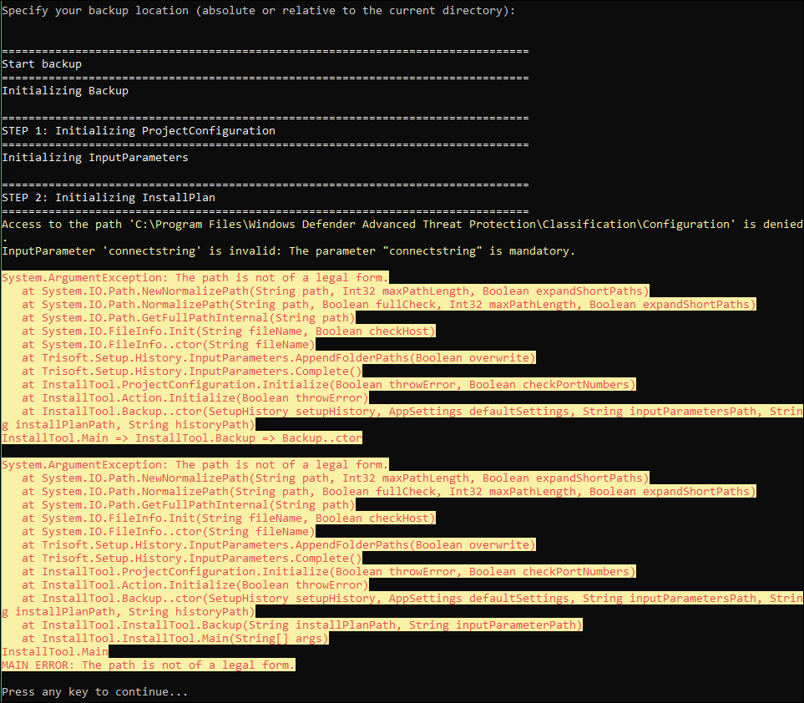The image size is (804, 703).
Task: Click the first System.ArgumentException error line
Action: (192, 277)
